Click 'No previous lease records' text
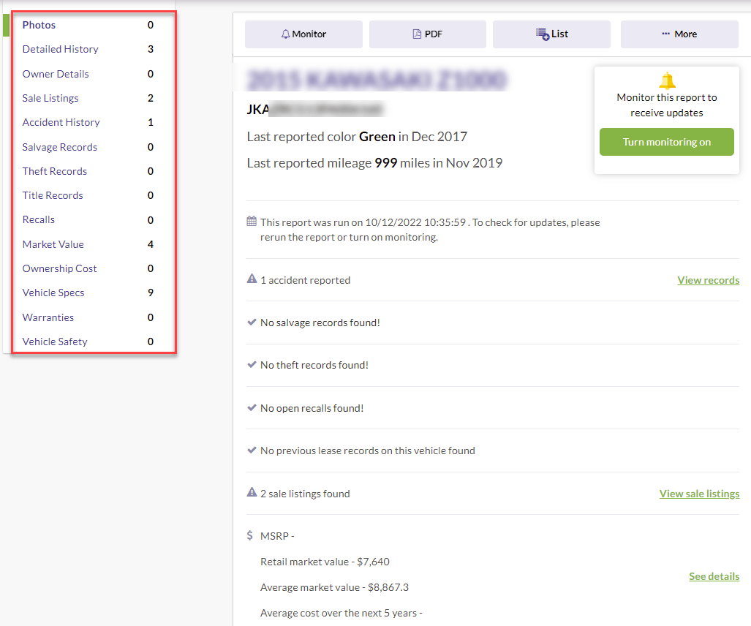 click(x=368, y=450)
